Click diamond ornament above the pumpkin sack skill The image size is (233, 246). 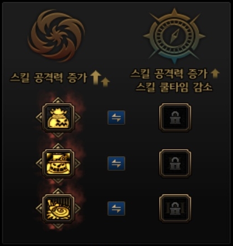point(58,100)
